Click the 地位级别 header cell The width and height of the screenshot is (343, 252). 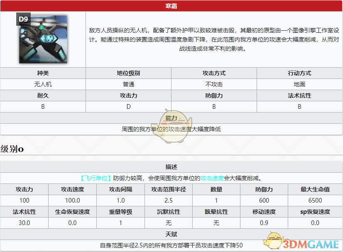pyautogui.click(x=128, y=73)
